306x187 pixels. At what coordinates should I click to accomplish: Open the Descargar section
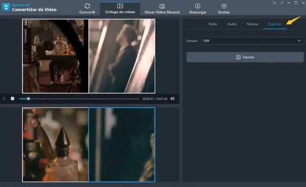[x=198, y=9]
